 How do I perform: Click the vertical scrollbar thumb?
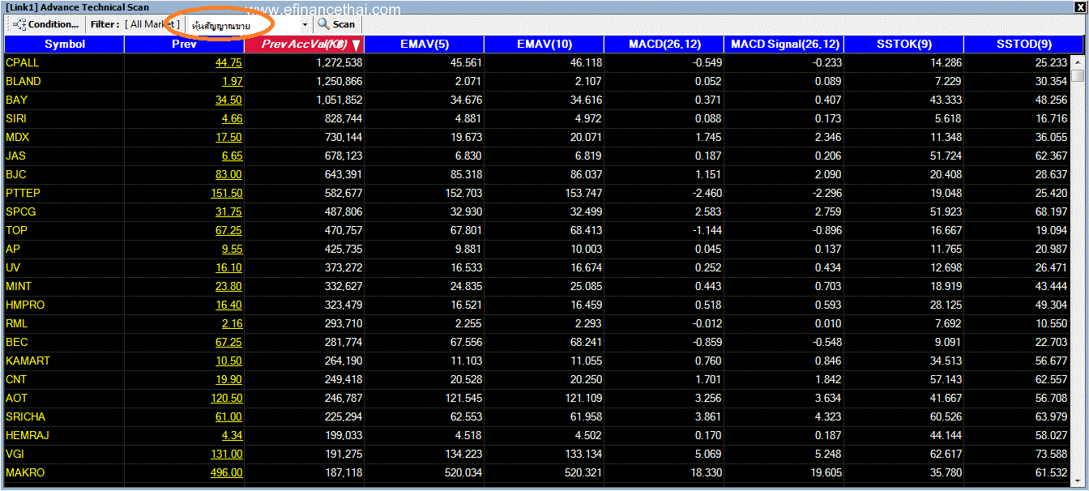point(1077,76)
